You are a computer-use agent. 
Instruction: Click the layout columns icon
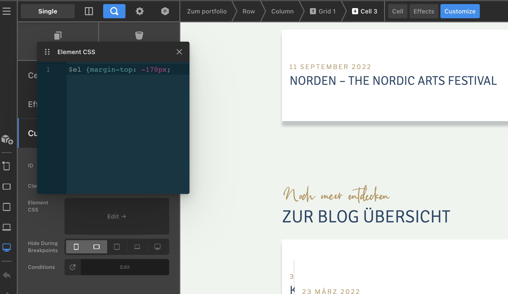(89, 11)
